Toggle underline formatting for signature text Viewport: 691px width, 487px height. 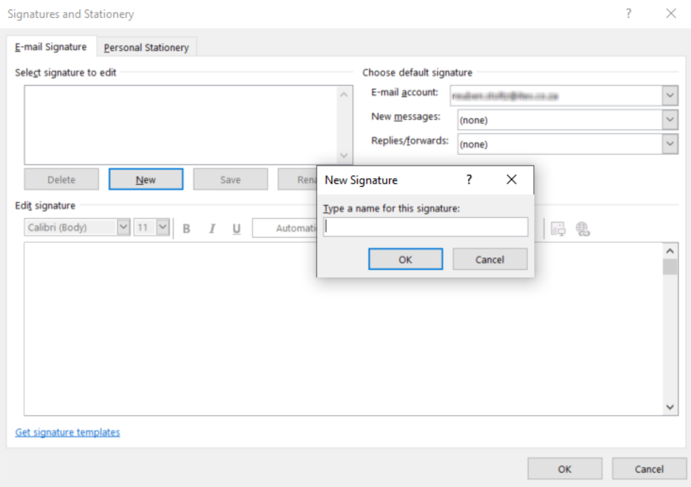click(236, 228)
